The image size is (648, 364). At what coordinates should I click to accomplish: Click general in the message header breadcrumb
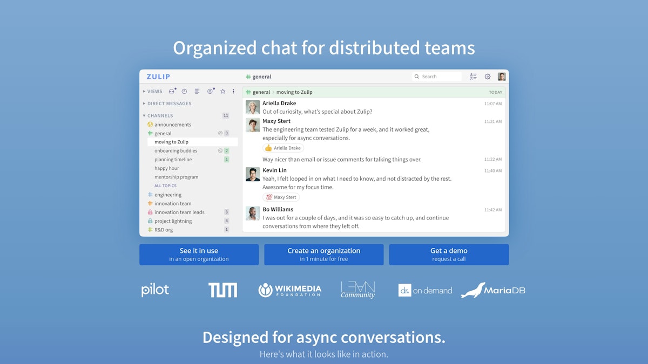(x=261, y=92)
